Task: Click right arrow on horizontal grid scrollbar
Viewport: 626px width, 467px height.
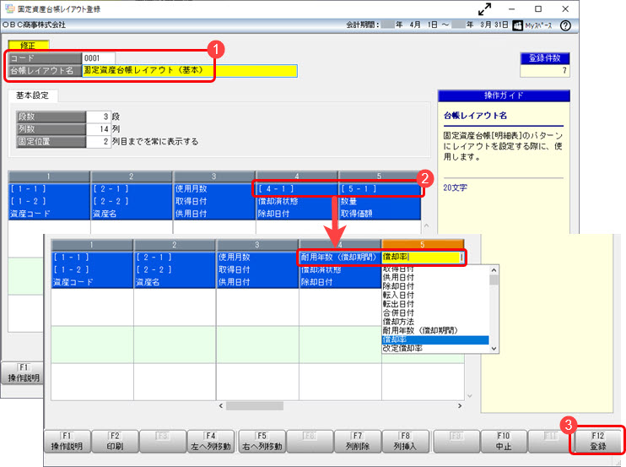Action: coord(460,406)
